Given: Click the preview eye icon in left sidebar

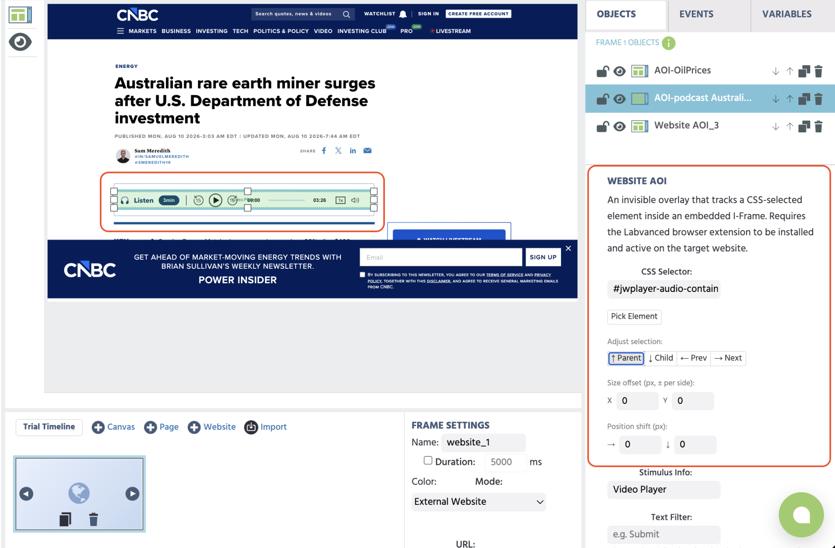Looking at the screenshot, I should point(20,42).
